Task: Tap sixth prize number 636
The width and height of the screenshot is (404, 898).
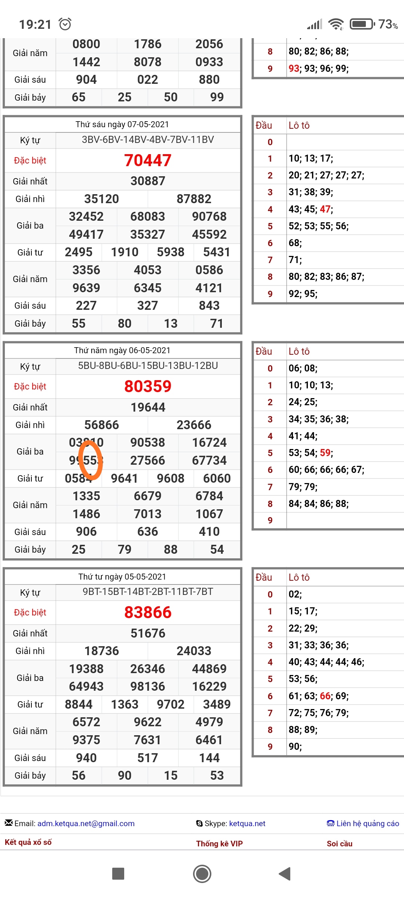Action: click(x=148, y=531)
